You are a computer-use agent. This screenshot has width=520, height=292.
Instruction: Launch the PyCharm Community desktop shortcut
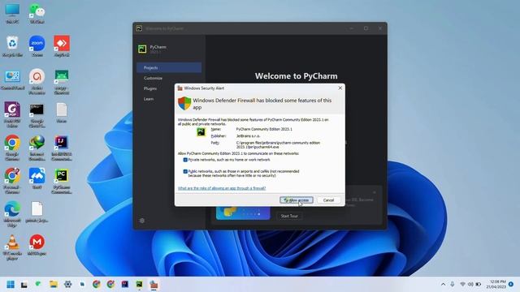[x=62, y=181]
